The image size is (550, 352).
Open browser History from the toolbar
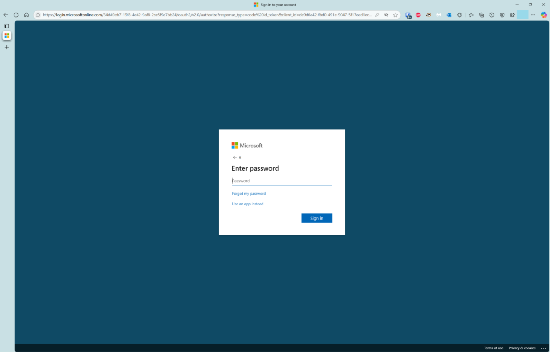point(492,15)
